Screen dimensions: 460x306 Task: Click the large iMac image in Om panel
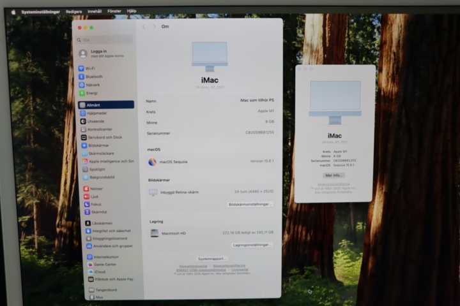210,56
